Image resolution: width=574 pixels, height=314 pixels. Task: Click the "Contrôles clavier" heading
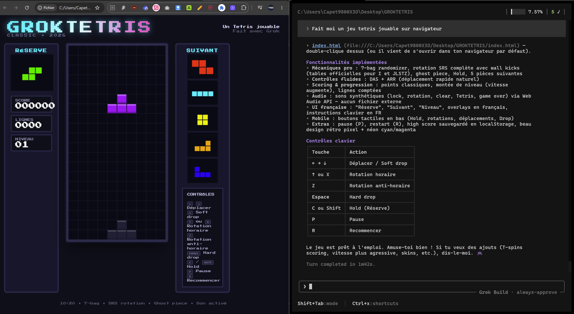click(330, 141)
